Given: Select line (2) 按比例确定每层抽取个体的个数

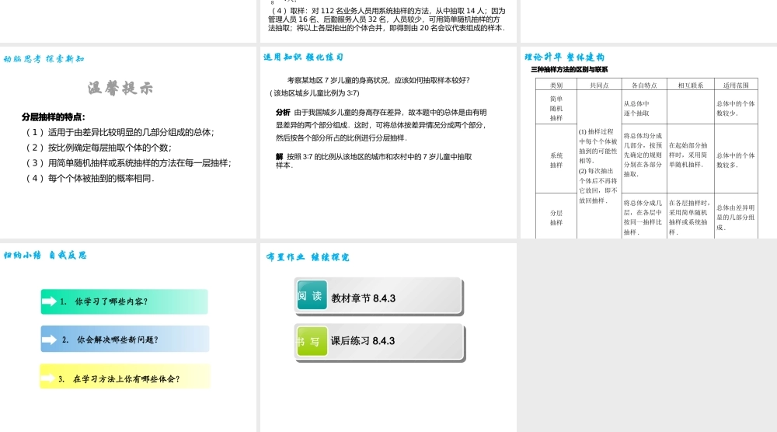Looking at the screenshot, I should point(99,148).
